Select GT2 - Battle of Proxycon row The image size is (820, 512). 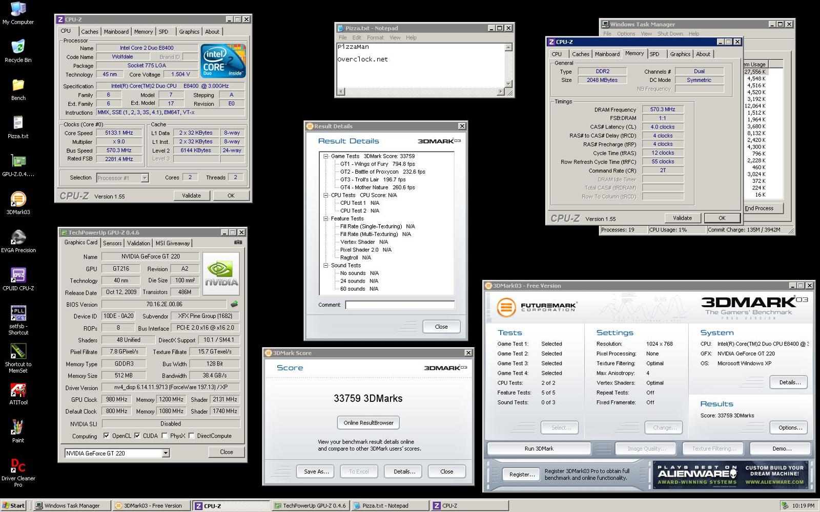[382, 172]
